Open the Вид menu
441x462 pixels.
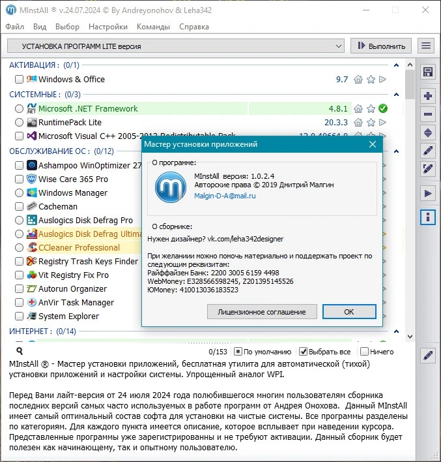[40, 27]
